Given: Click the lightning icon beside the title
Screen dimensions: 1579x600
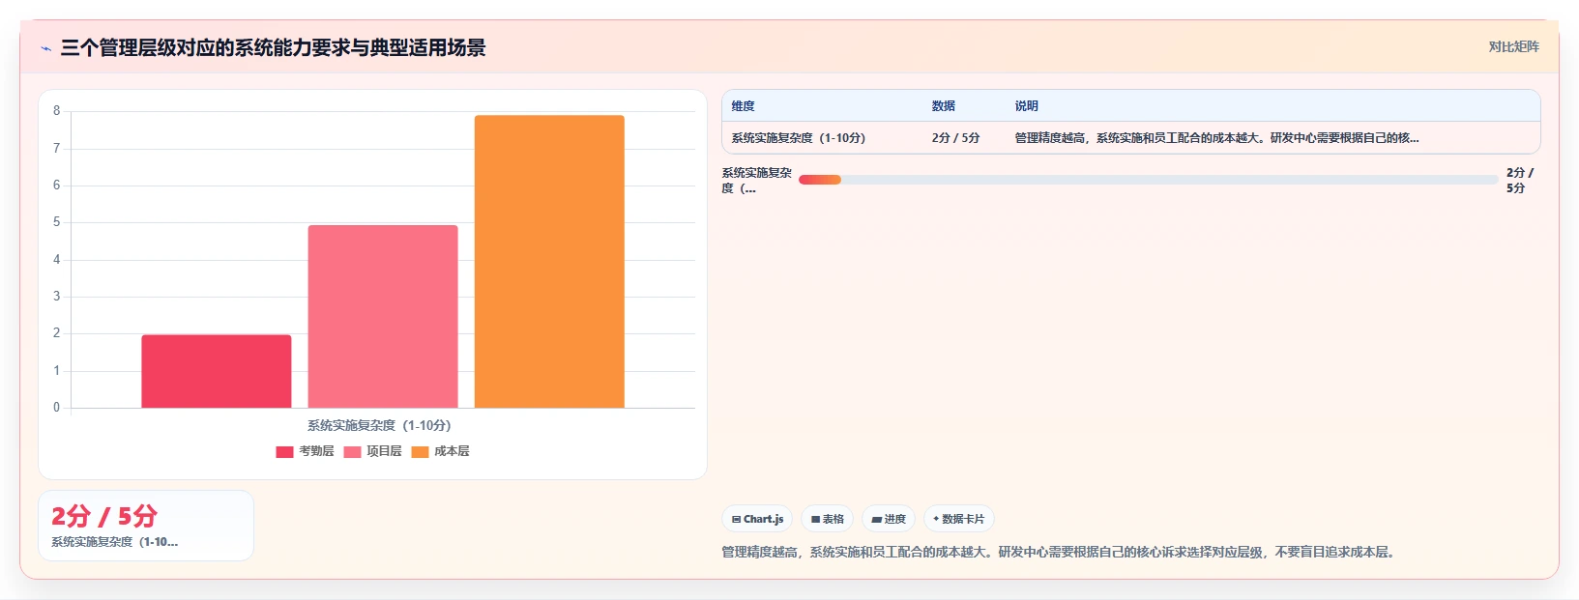Looking at the screenshot, I should [45, 48].
